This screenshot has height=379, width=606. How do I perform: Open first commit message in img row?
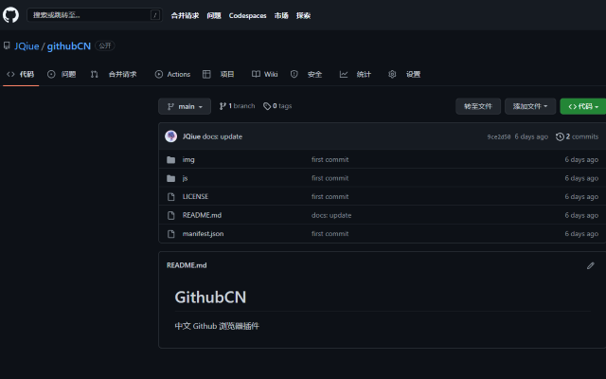point(330,160)
